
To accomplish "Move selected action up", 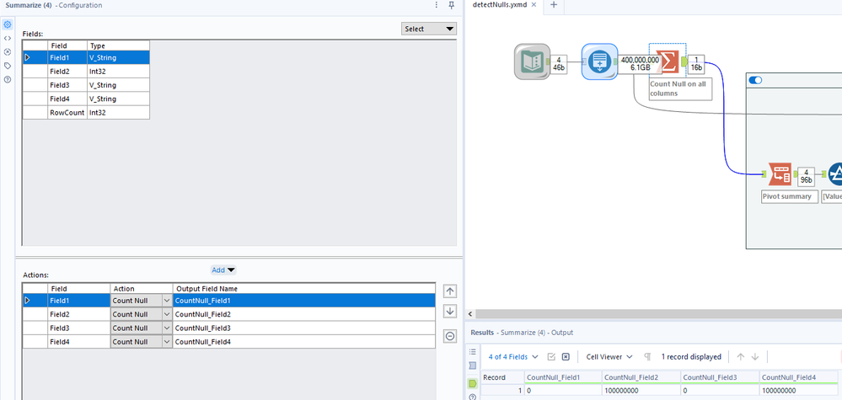I will pos(450,291).
